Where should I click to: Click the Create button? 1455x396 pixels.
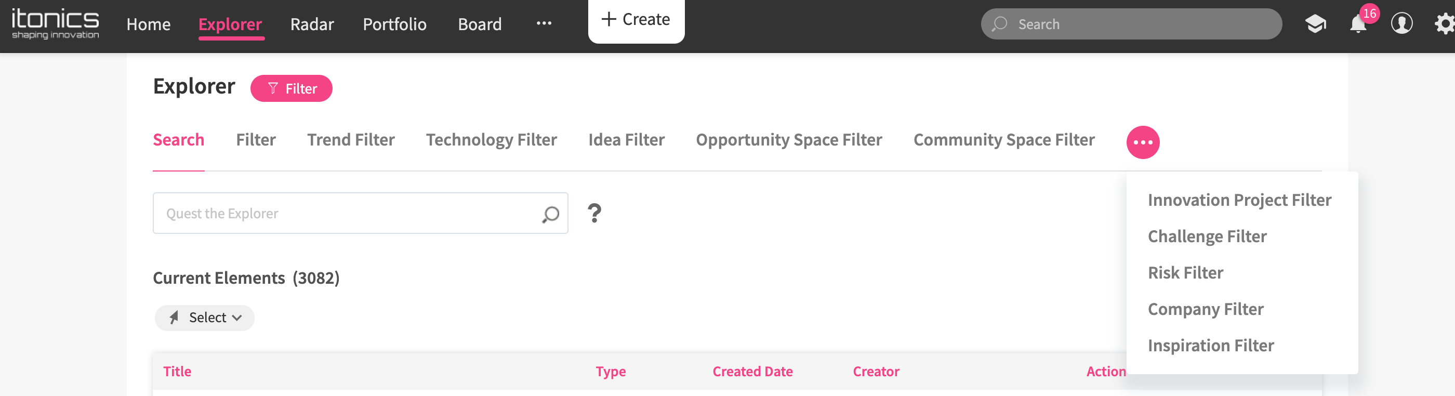(x=636, y=20)
